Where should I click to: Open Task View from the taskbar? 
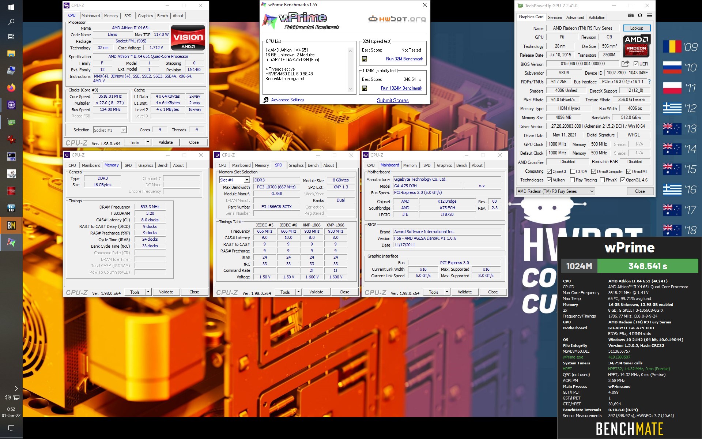11,37
